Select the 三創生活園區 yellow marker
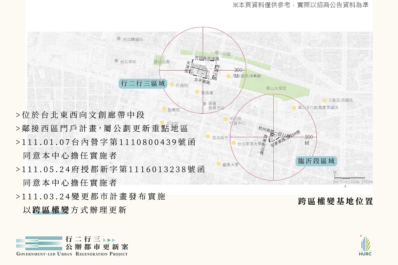This screenshot has width=398, height=265. (x=324, y=100)
